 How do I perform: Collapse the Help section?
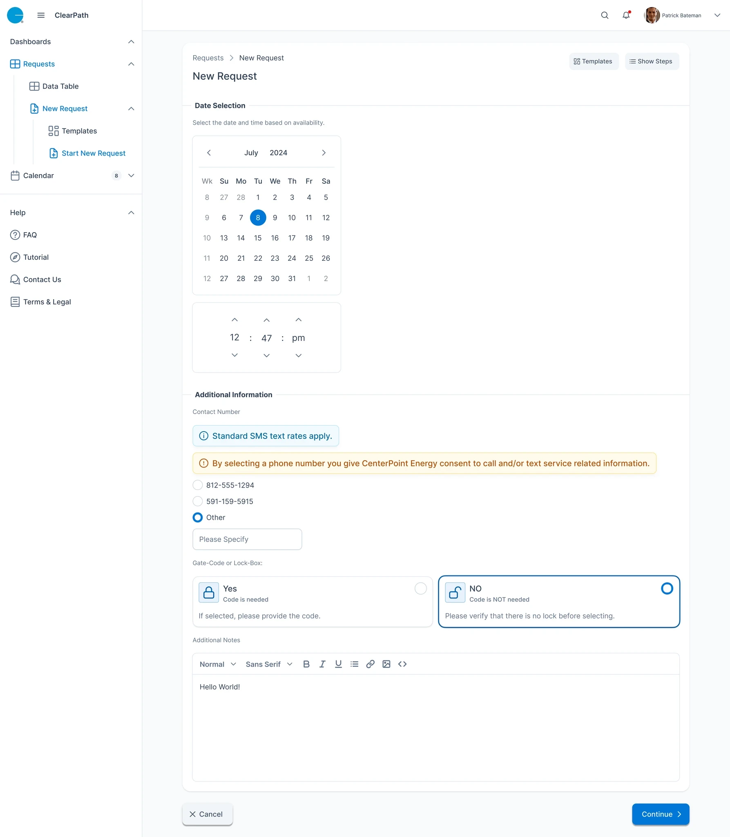(x=131, y=213)
